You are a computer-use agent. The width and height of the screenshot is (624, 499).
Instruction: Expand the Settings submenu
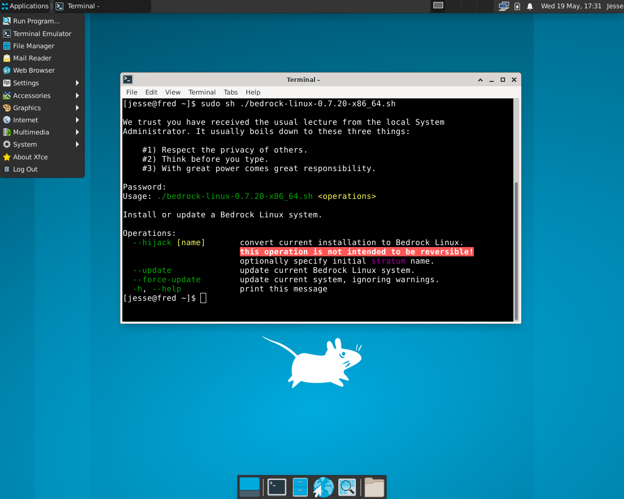click(42, 83)
